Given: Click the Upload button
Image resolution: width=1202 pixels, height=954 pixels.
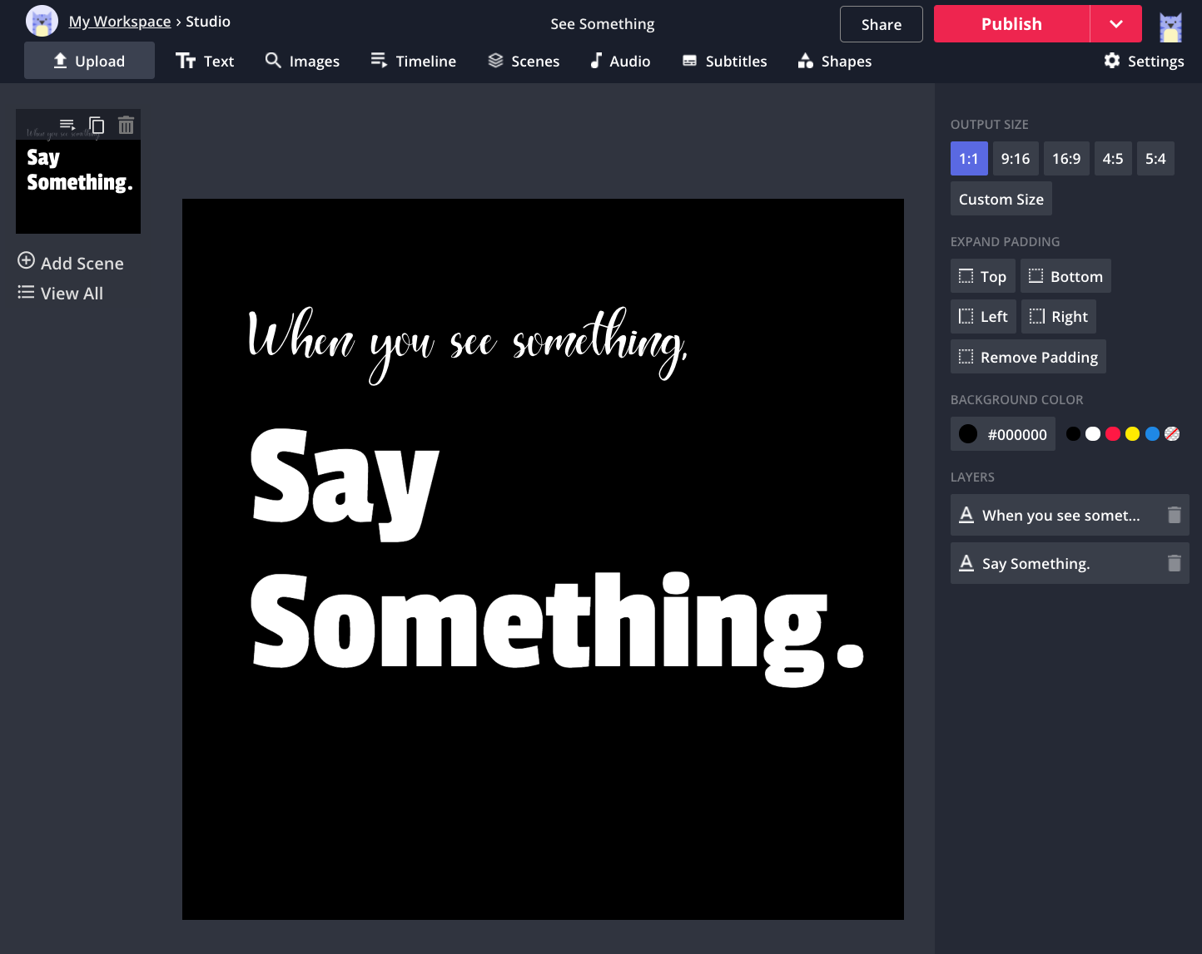Looking at the screenshot, I should pos(89,61).
